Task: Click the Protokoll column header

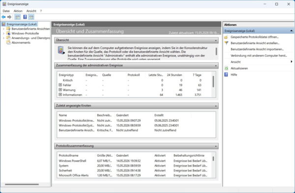Action: 134,75
